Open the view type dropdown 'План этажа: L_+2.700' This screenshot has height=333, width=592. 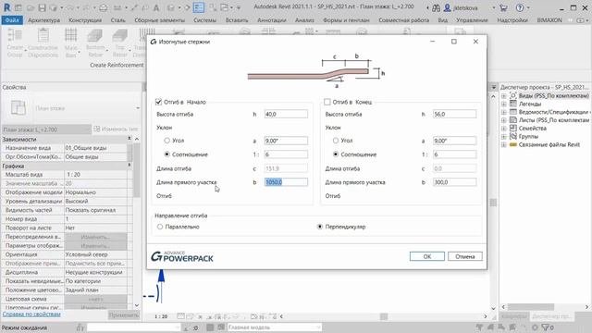pos(47,129)
